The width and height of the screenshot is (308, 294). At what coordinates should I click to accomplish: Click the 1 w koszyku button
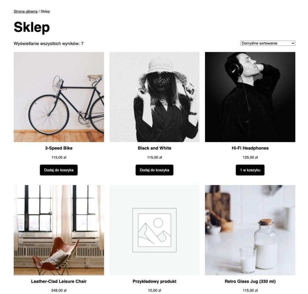(x=251, y=170)
